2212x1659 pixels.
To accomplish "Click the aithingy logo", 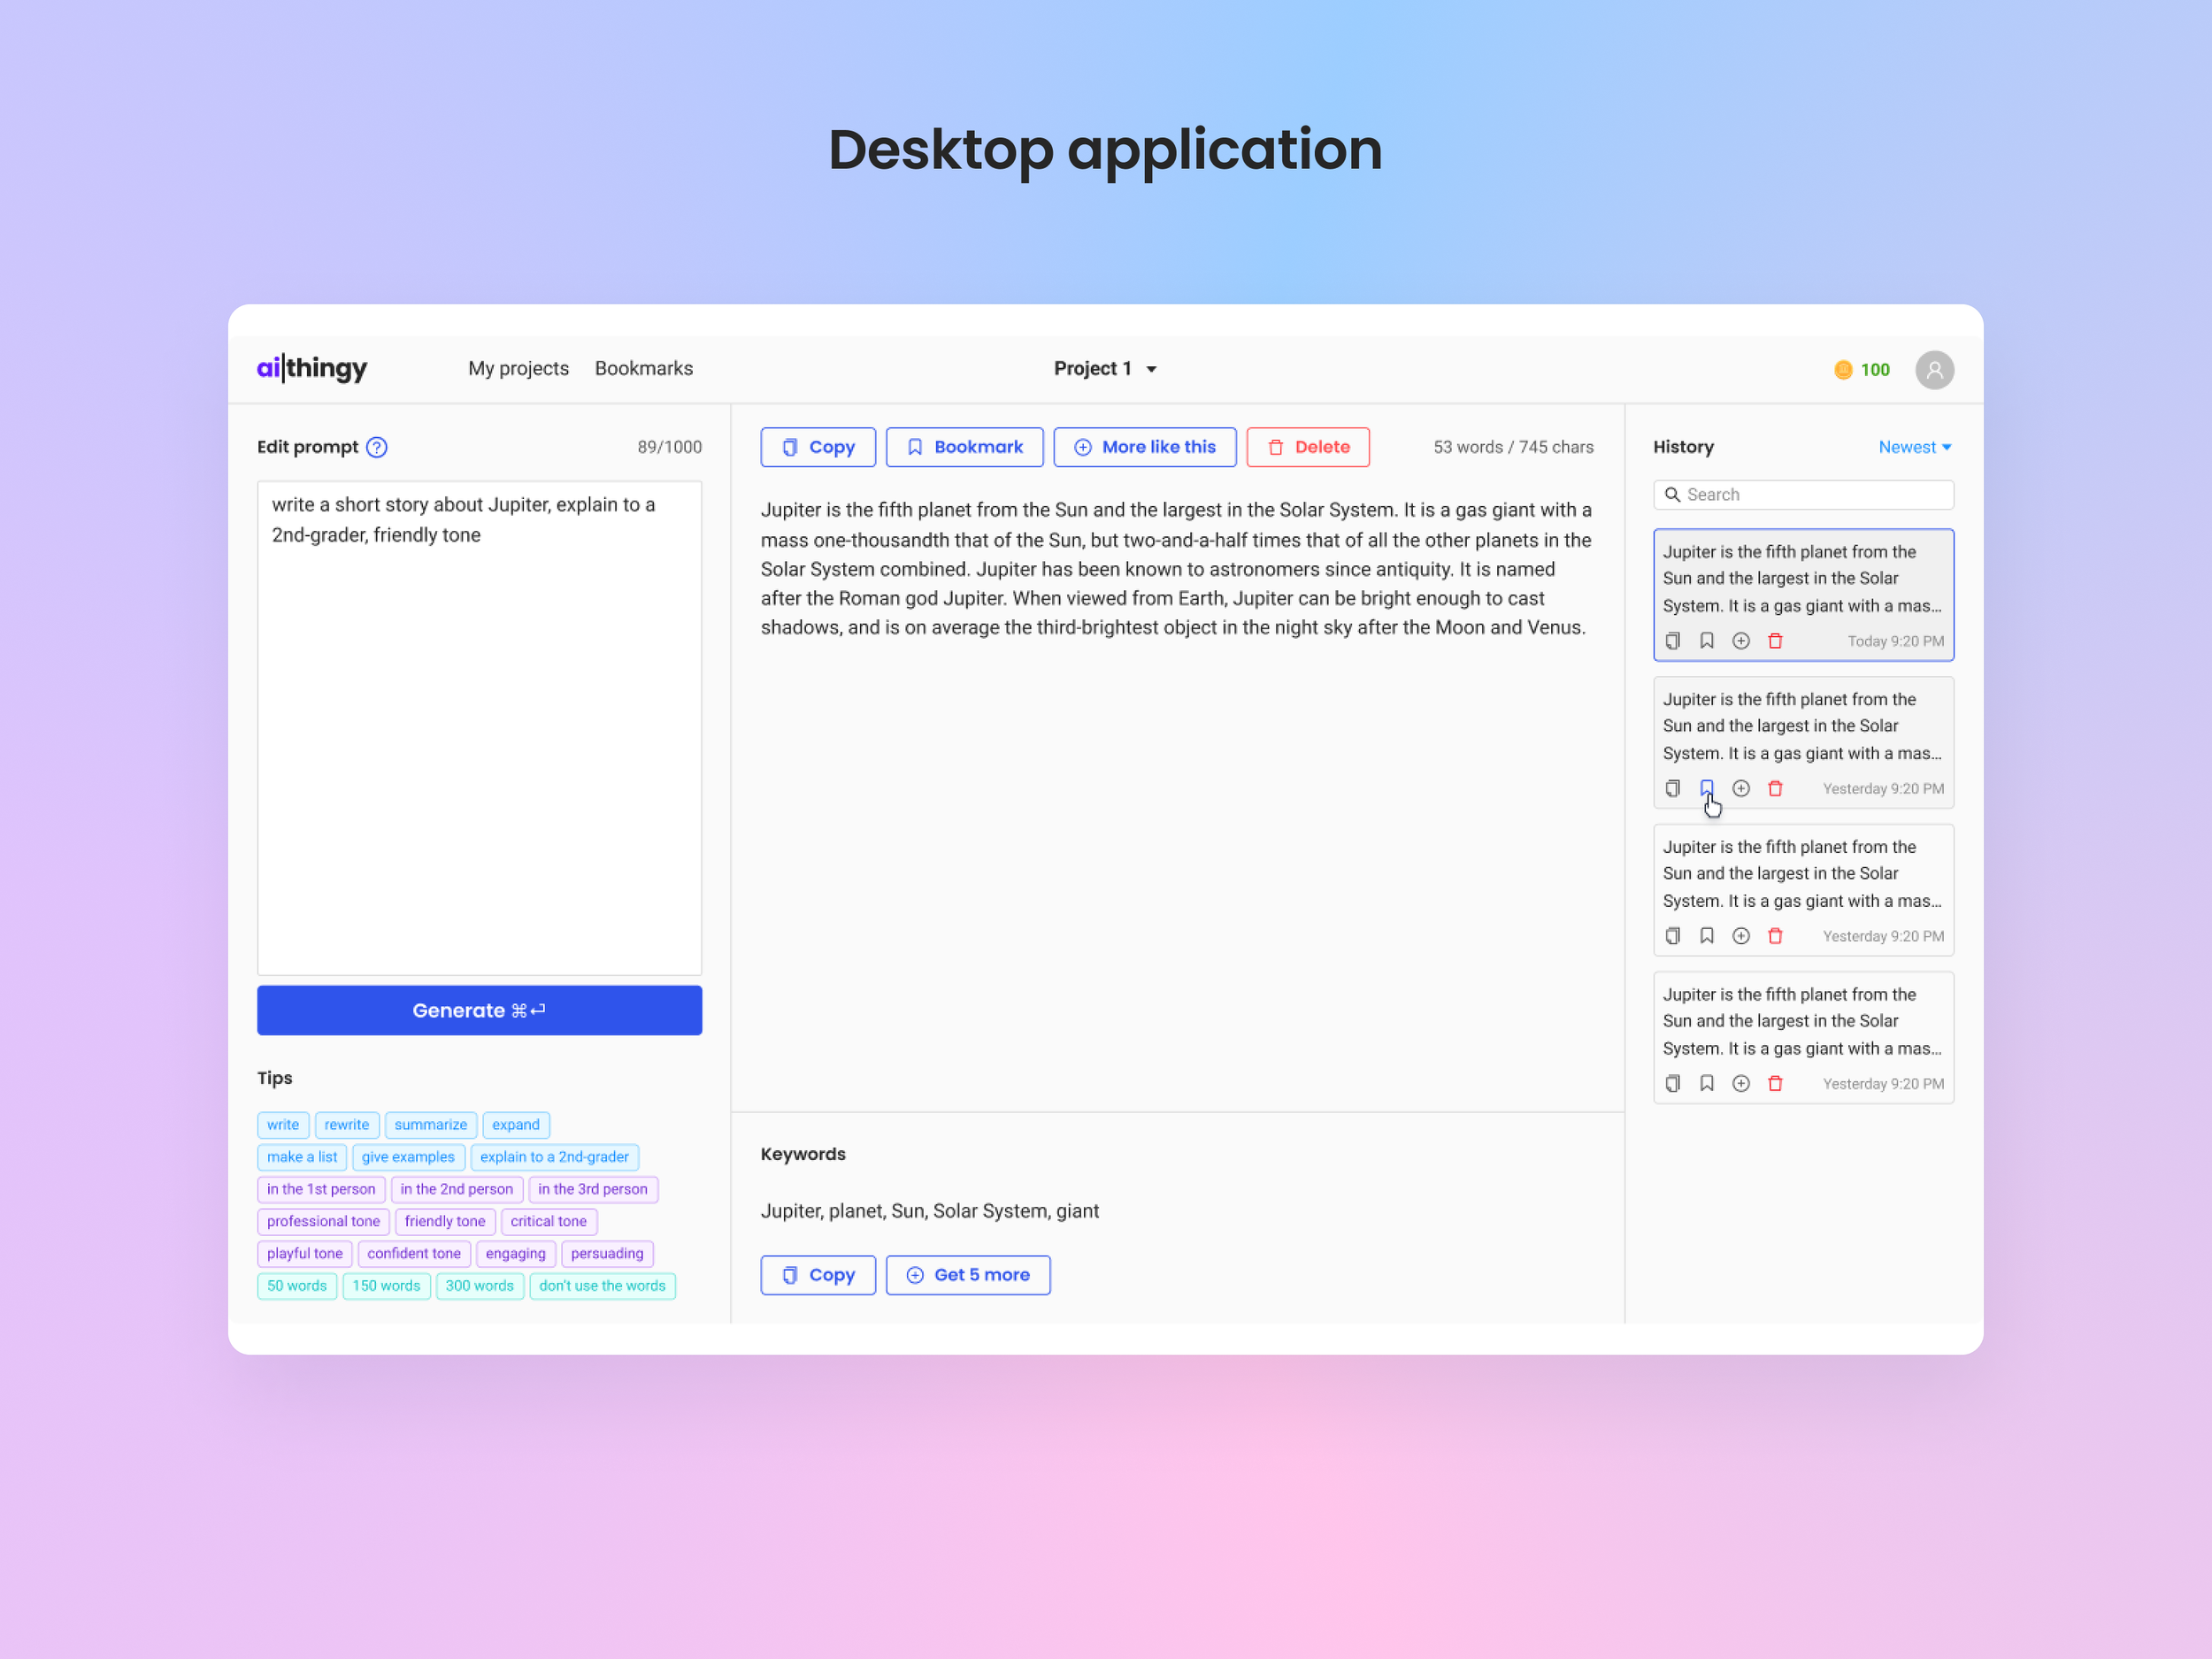I will click(x=312, y=369).
